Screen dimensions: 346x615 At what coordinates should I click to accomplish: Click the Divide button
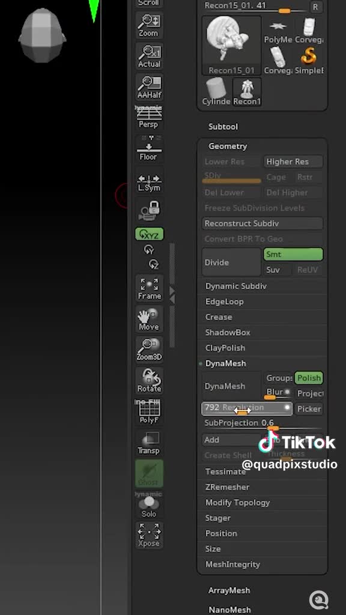(x=231, y=262)
